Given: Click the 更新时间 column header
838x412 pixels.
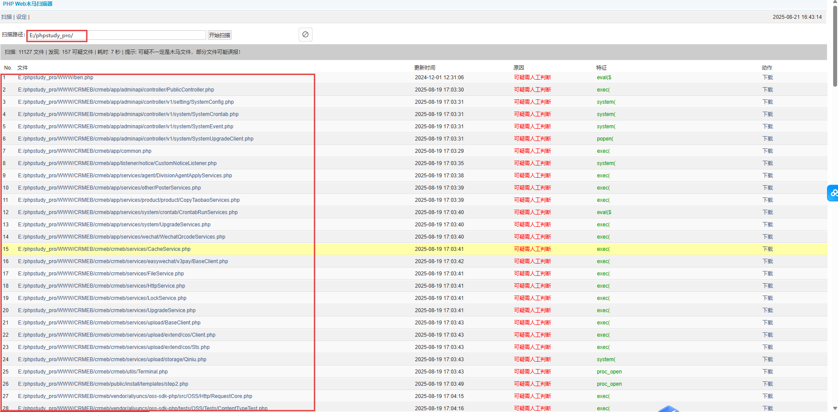Looking at the screenshot, I should [424, 67].
